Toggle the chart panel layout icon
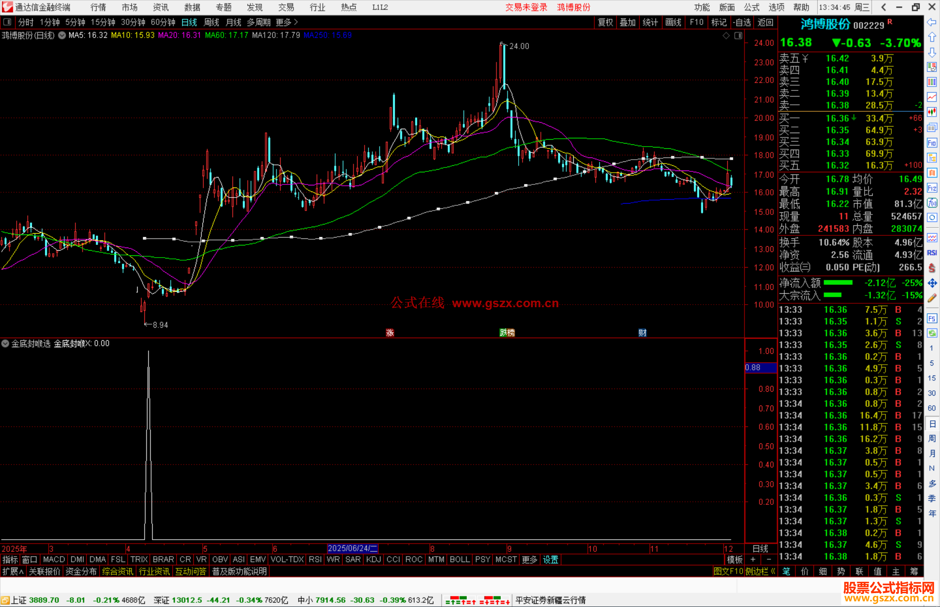The width and height of the screenshot is (940, 607). coord(738,36)
